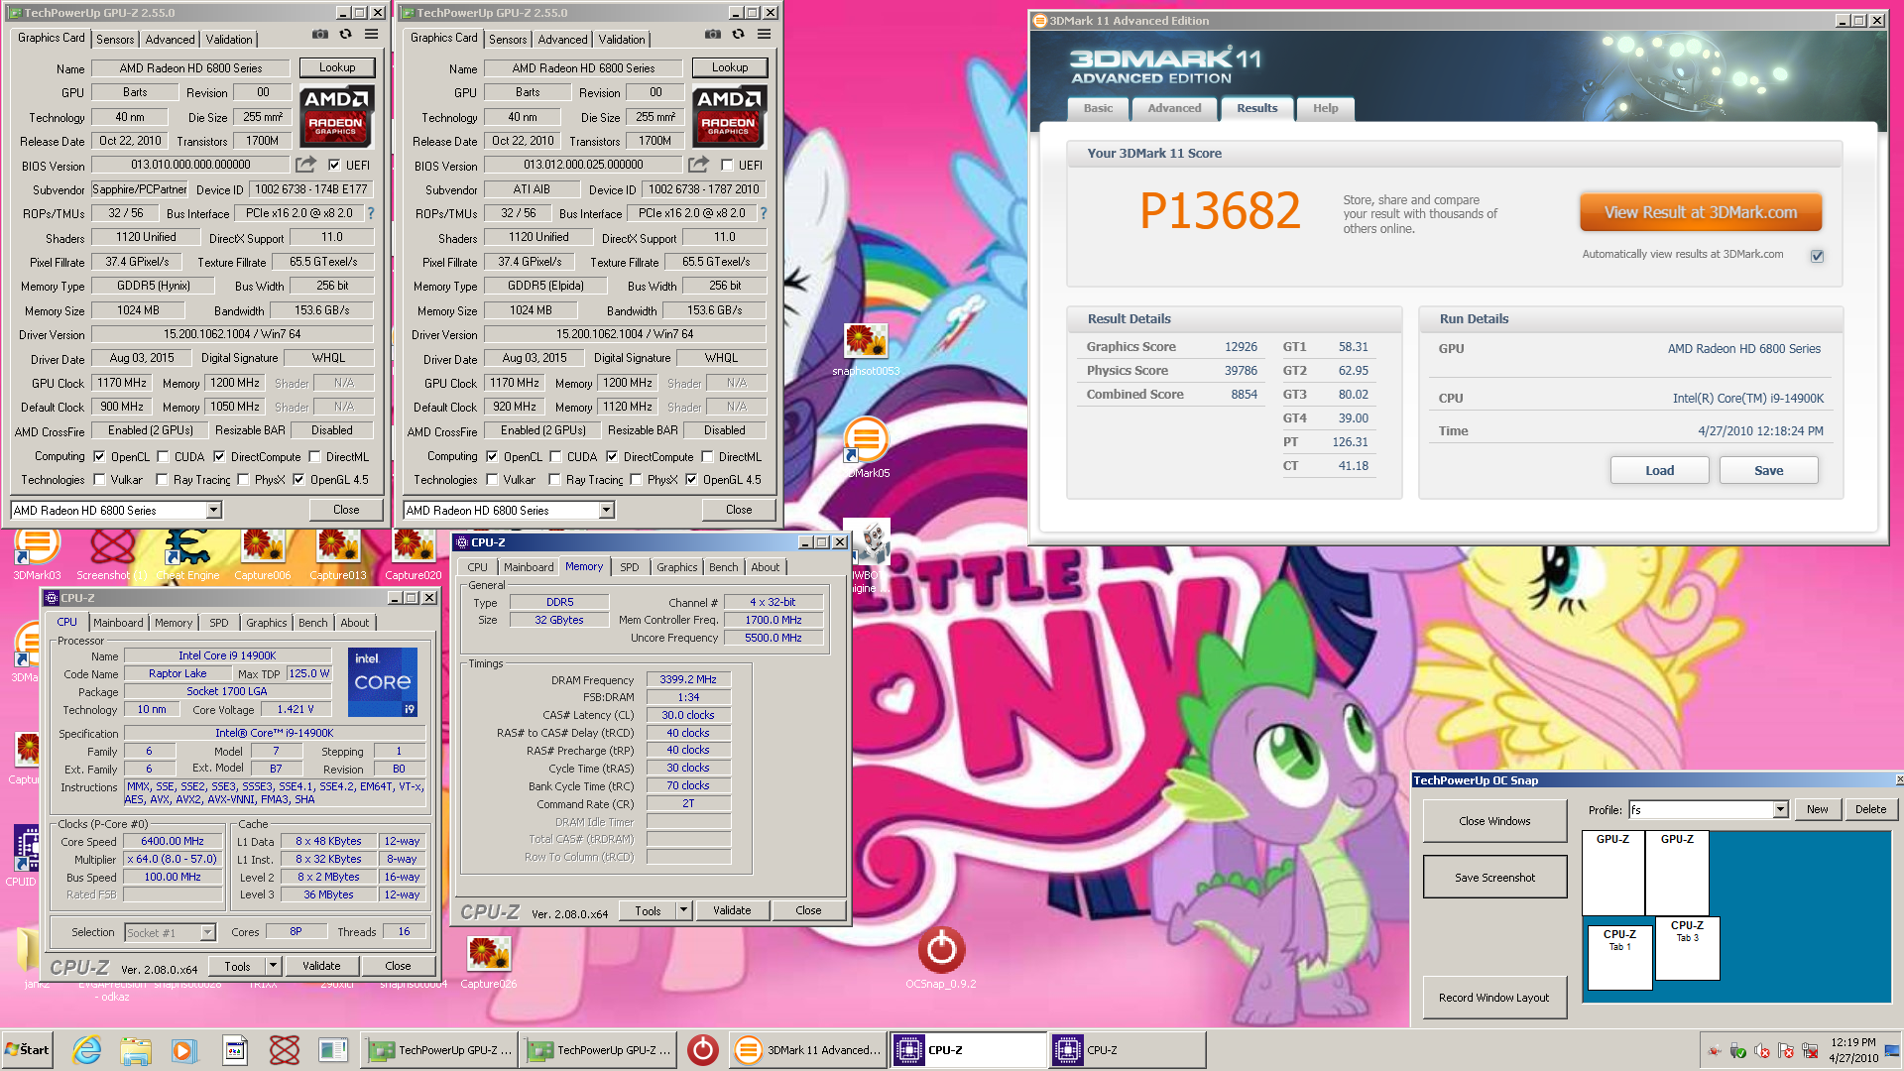The image size is (1904, 1071).
Task: Toggle automatically view results at 3DMark.com checkbox
Action: click(x=1817, y=256)
